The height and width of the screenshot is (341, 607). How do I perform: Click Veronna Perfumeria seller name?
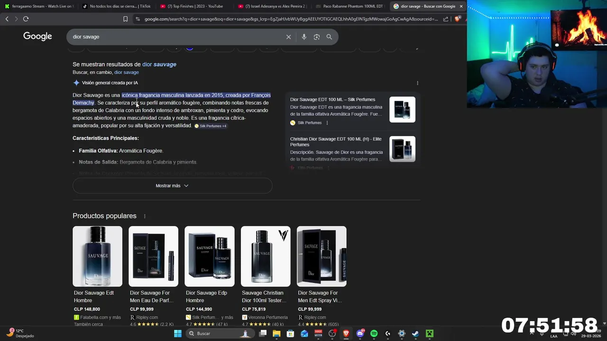click(265, 317)
